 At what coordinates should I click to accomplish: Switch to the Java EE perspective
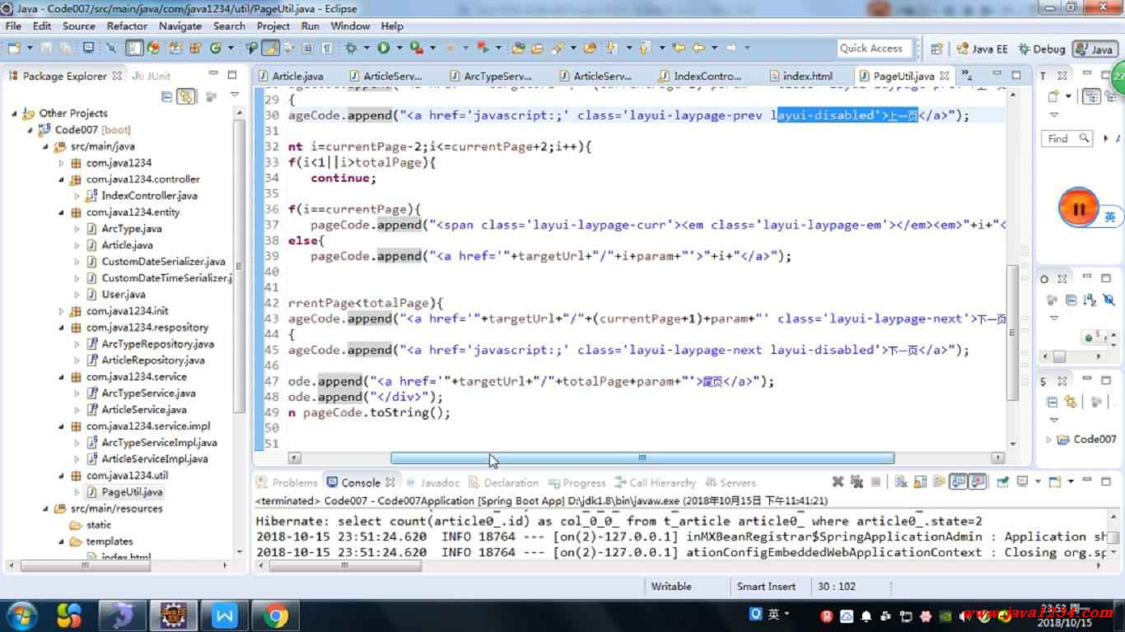point(982,49)
